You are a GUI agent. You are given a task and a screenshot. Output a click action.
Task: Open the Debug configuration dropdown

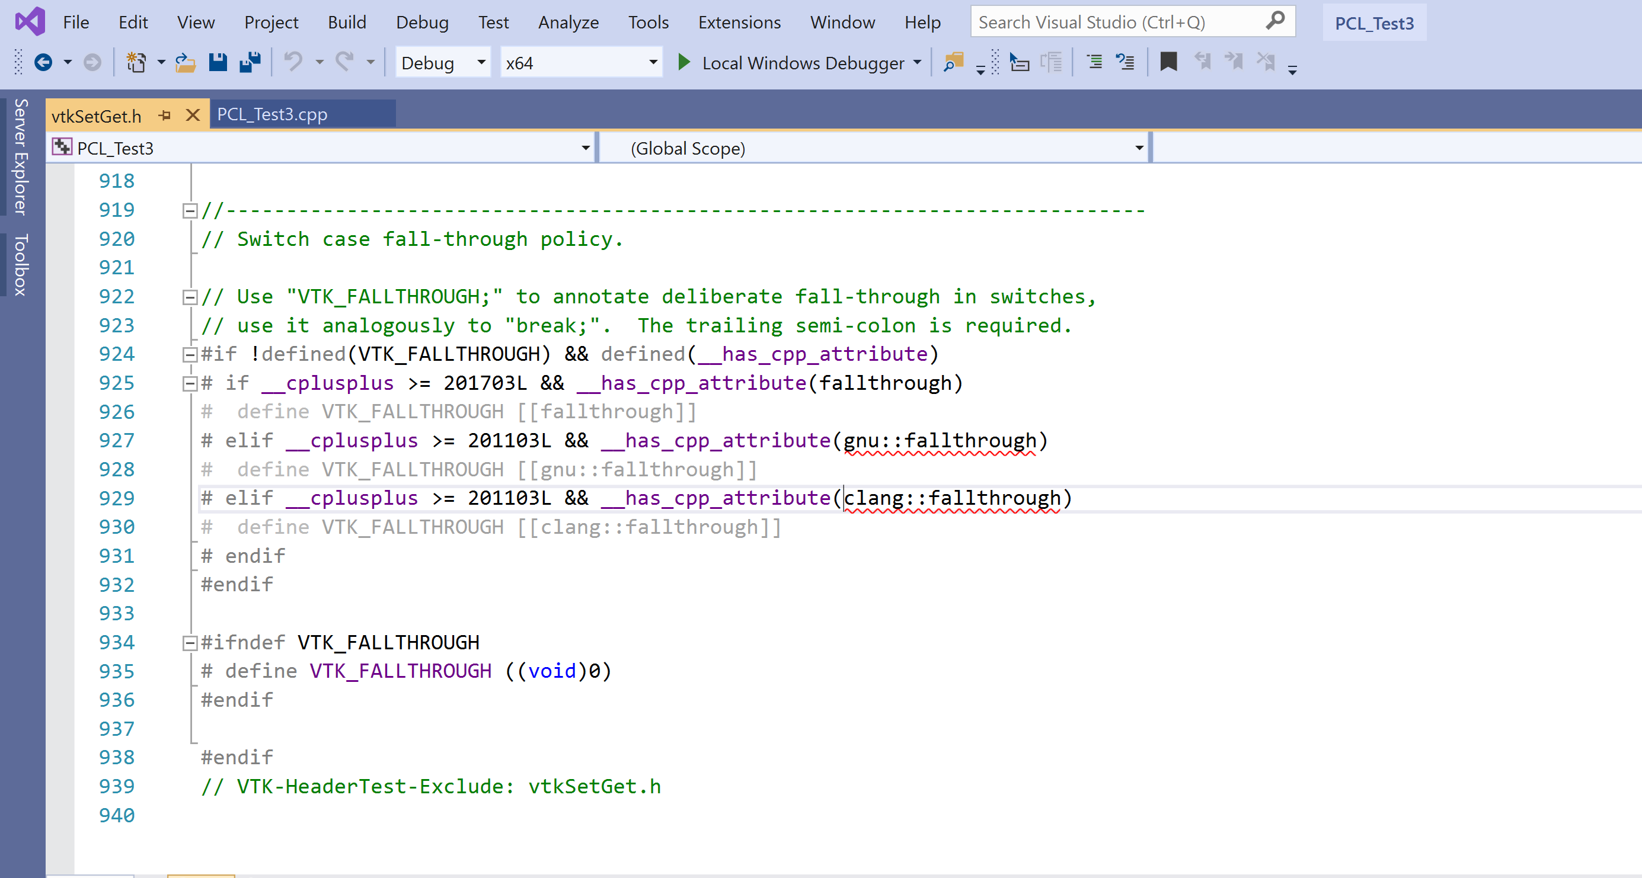pos(480,62)
